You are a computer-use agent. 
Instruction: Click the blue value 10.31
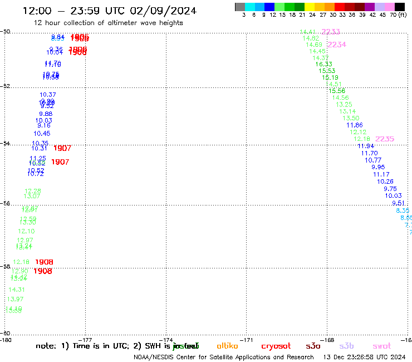click(39, 148)
